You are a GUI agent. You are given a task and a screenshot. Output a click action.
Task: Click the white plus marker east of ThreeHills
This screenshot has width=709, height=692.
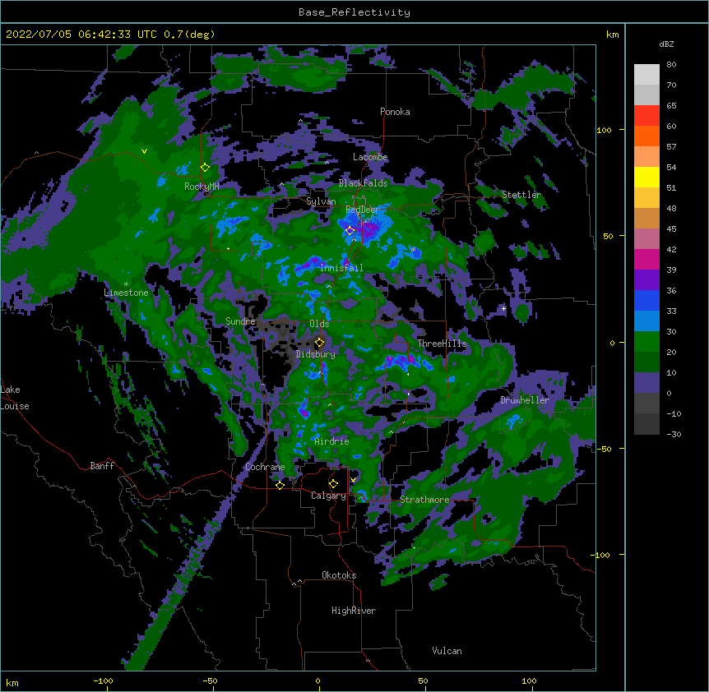pyautogui.click(x=503, y=308)
